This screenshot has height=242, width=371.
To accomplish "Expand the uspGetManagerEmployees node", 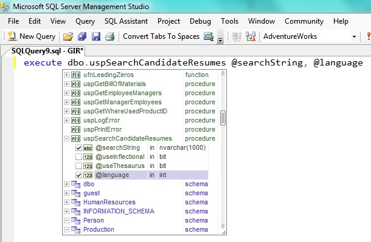I will pyautogui.click(x=66, y=102).
